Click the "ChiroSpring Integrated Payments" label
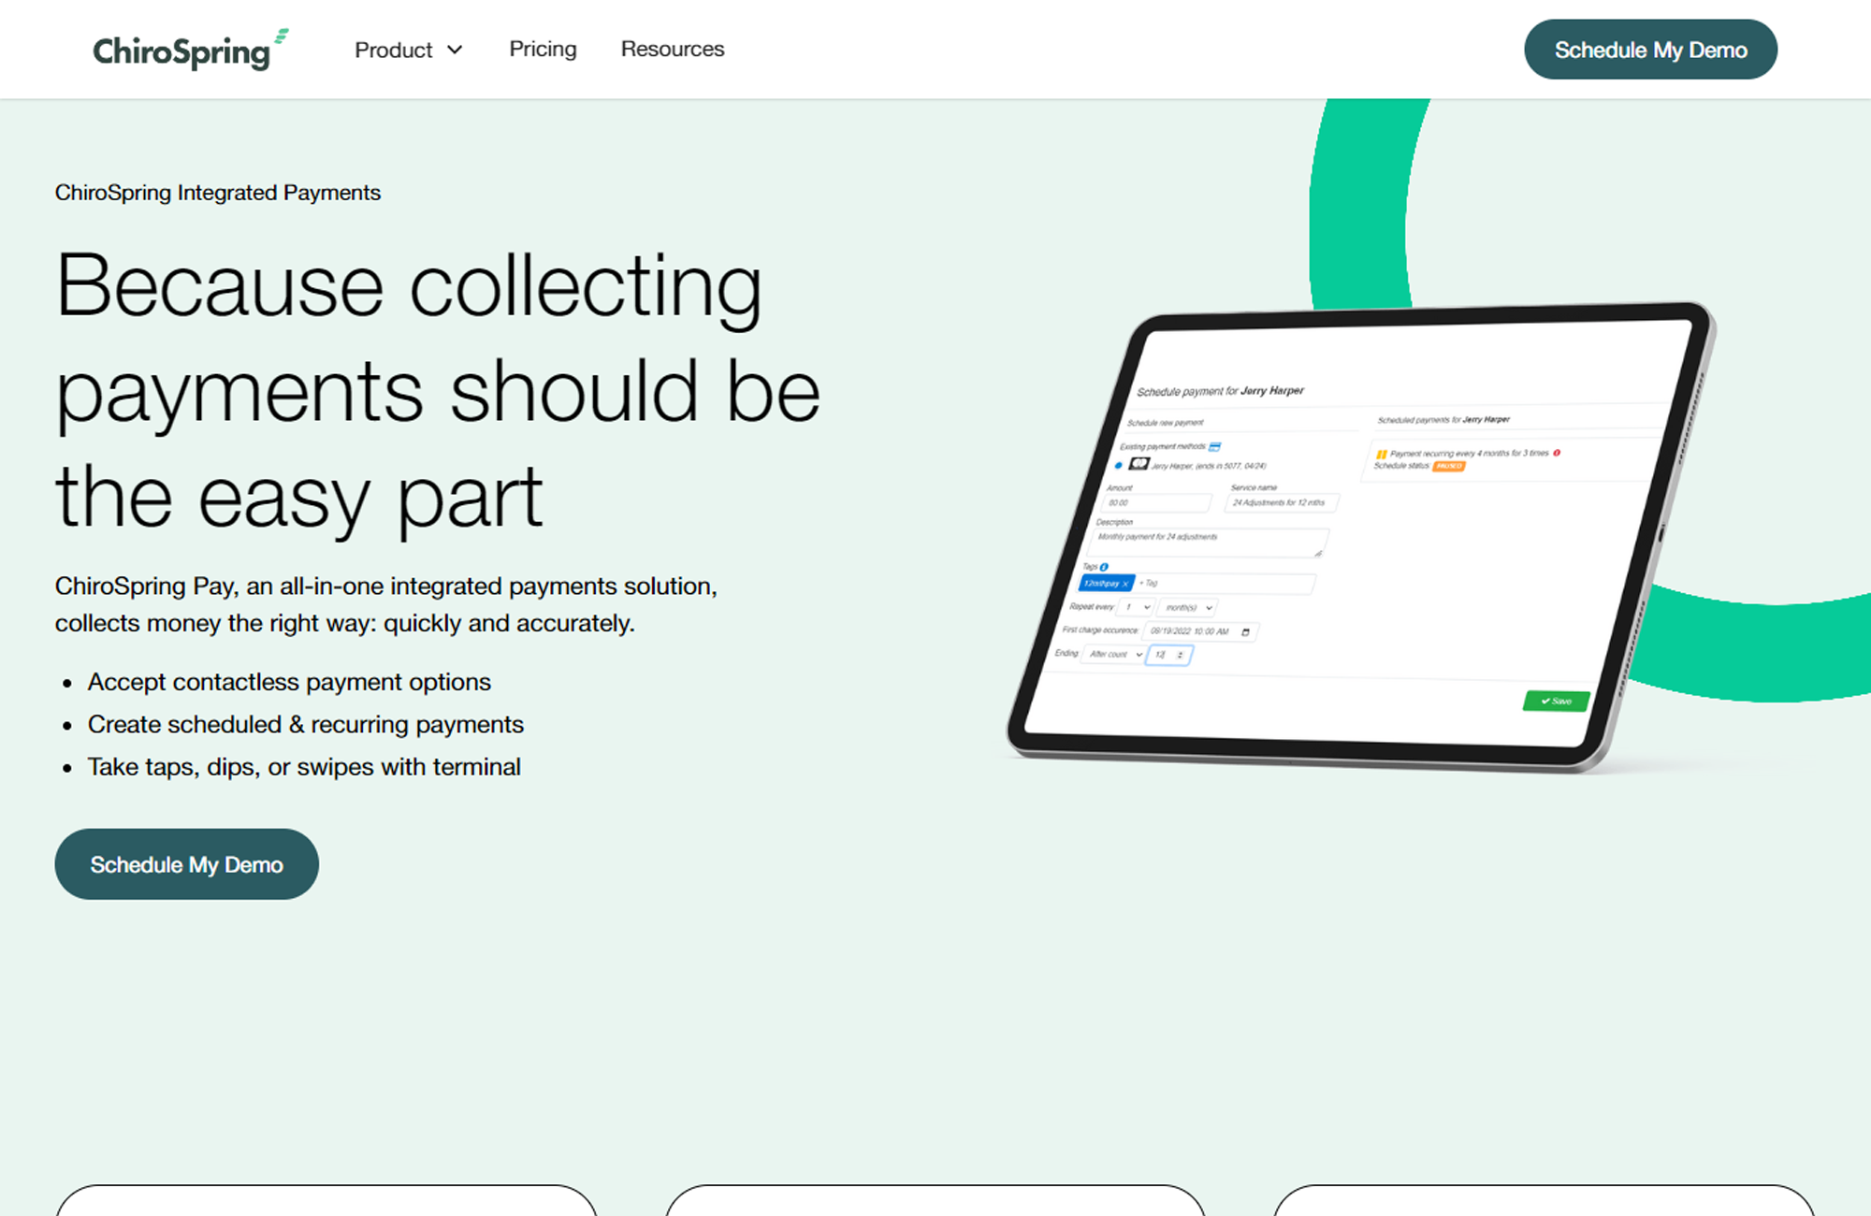Viewport: 1871px width, 1216px height. pos(218,193)
